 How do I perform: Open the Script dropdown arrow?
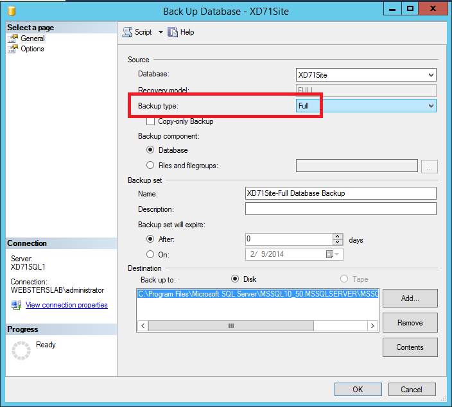pos(161,32)
